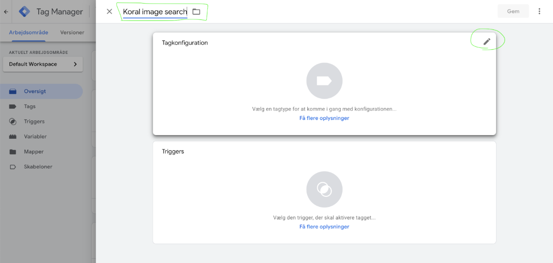Screen dimensions: 553x263
Task: Open Skabeloner in the sidebar
Action: [41, 167]
